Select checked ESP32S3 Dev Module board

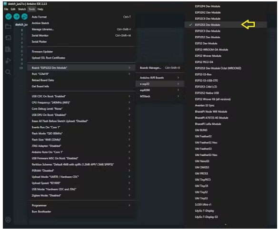226,25
